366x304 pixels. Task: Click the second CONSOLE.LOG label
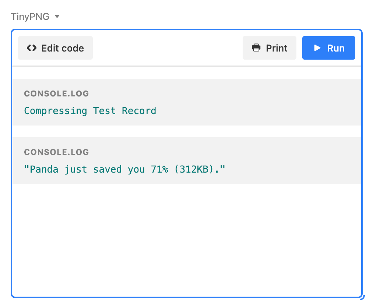point(56,152)
